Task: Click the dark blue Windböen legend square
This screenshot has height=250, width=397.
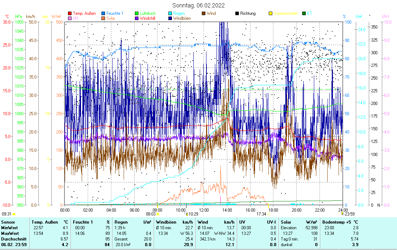Action: 170,18
